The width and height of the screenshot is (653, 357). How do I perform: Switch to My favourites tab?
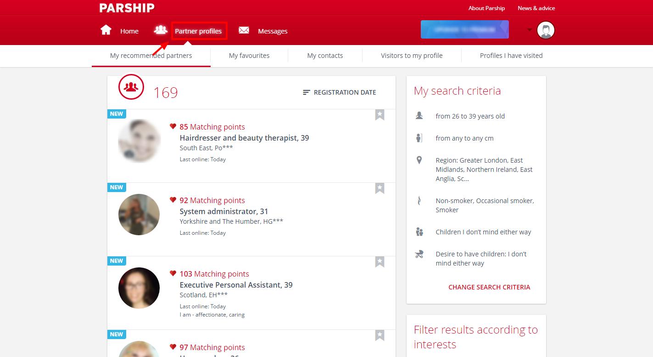tap(249, 56)
